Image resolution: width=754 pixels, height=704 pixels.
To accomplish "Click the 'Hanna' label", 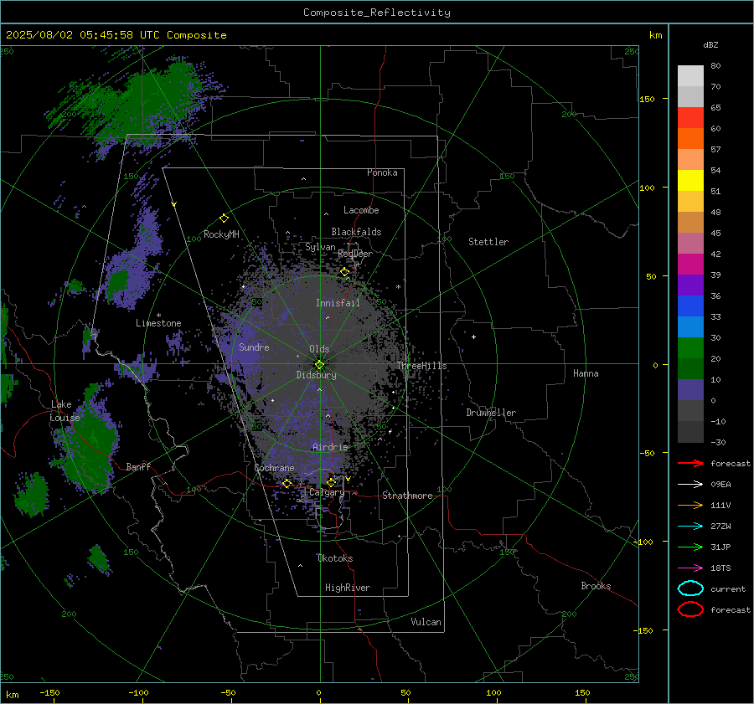I will pyautogui.click(x=586, y=373).
